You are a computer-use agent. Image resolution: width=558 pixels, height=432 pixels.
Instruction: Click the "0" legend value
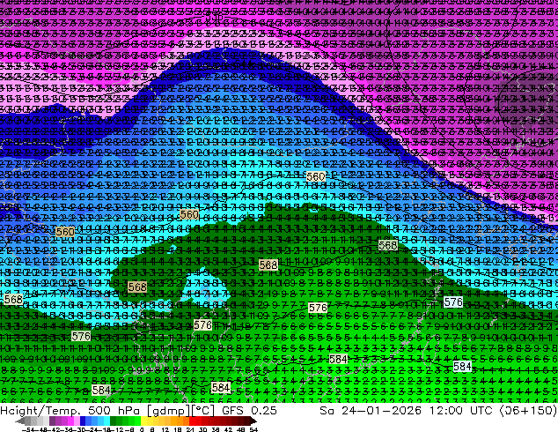coord(142,430)
